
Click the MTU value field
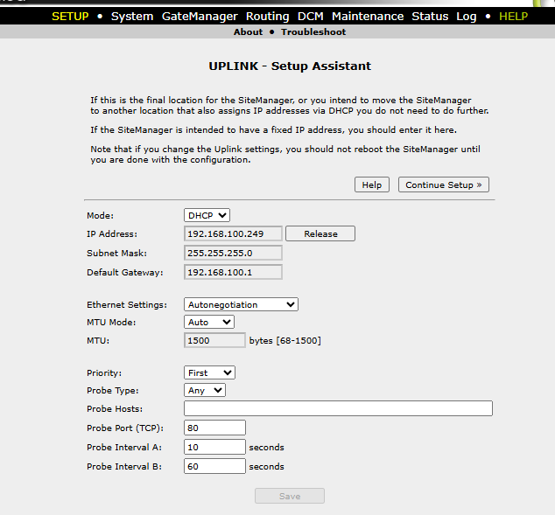pyautogui.click(x=214, y=340)
